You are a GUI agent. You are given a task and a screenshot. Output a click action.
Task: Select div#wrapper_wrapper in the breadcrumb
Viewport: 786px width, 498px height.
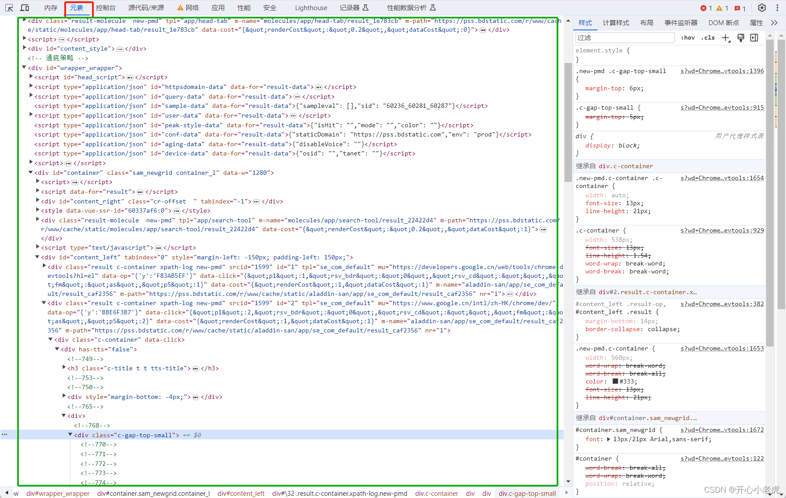click(x=58, y=494)
